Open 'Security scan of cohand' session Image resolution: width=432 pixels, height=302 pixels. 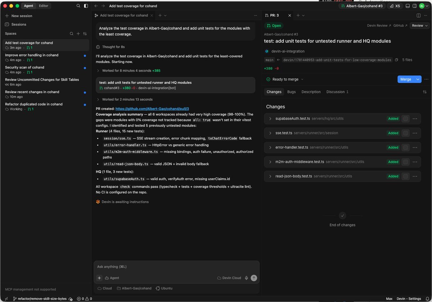pos(46,70)
